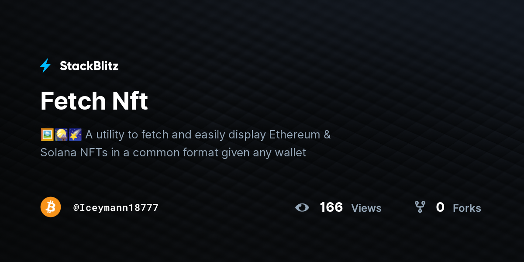Click the StackBlitz lightning bolt logo
524x262 pixels.
pyautogui.click(x=45, y=66)
